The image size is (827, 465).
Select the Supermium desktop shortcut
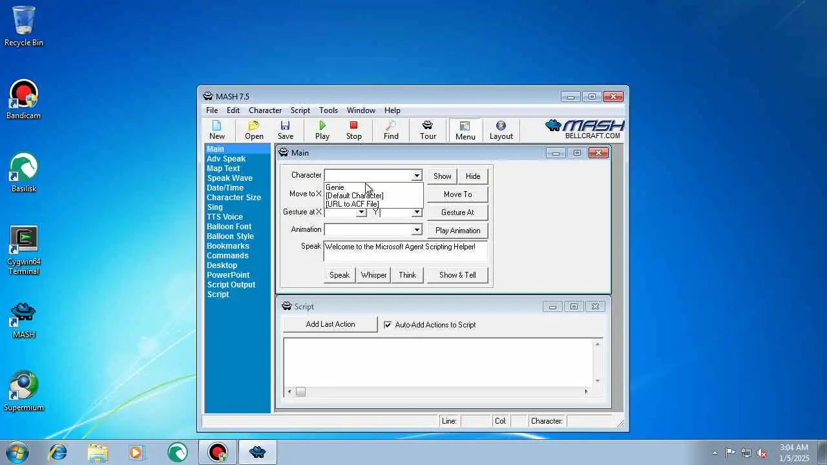(24, 391)
